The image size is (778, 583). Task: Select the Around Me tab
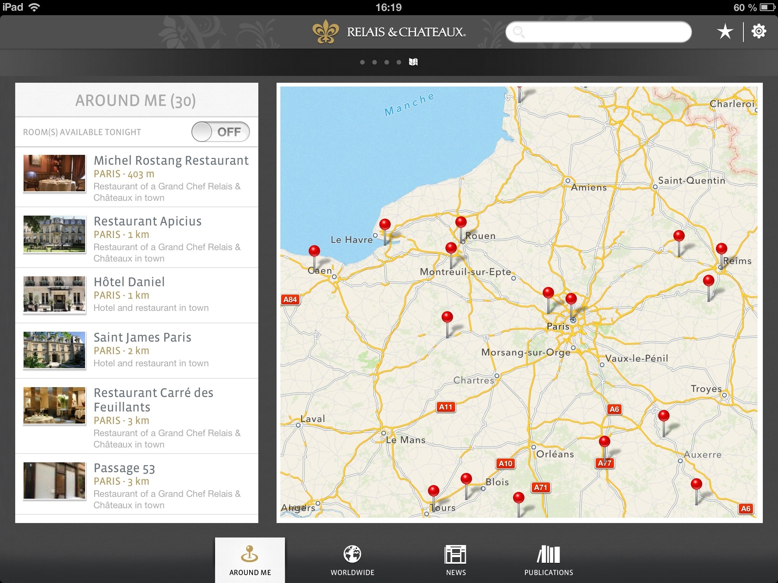[x=250, y=560]
